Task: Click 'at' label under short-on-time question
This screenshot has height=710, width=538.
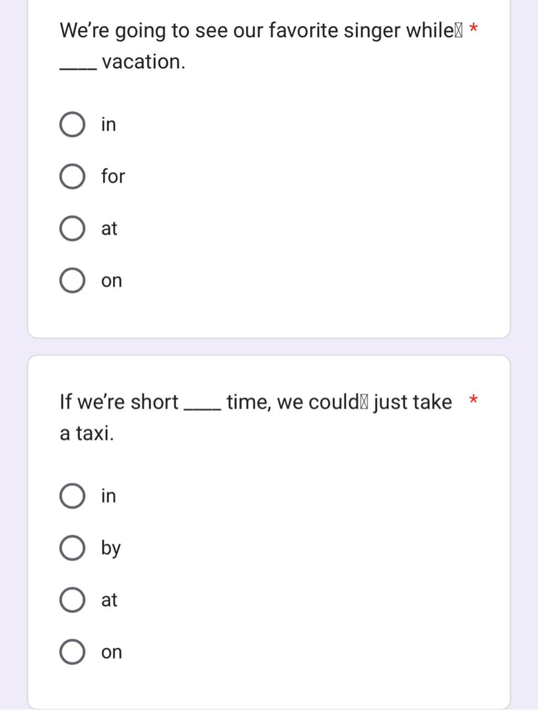Action: pos(109,600)
